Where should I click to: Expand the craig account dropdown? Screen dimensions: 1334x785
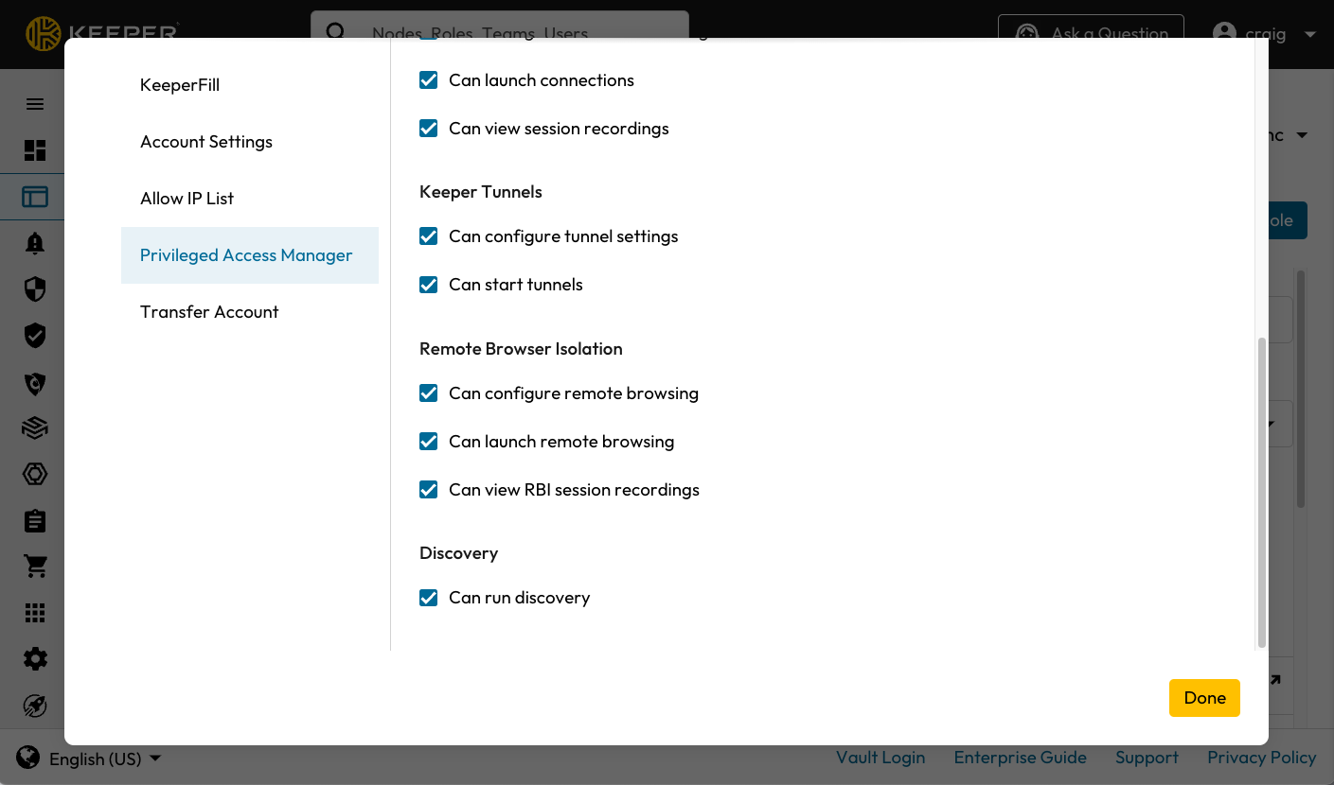1265,34
